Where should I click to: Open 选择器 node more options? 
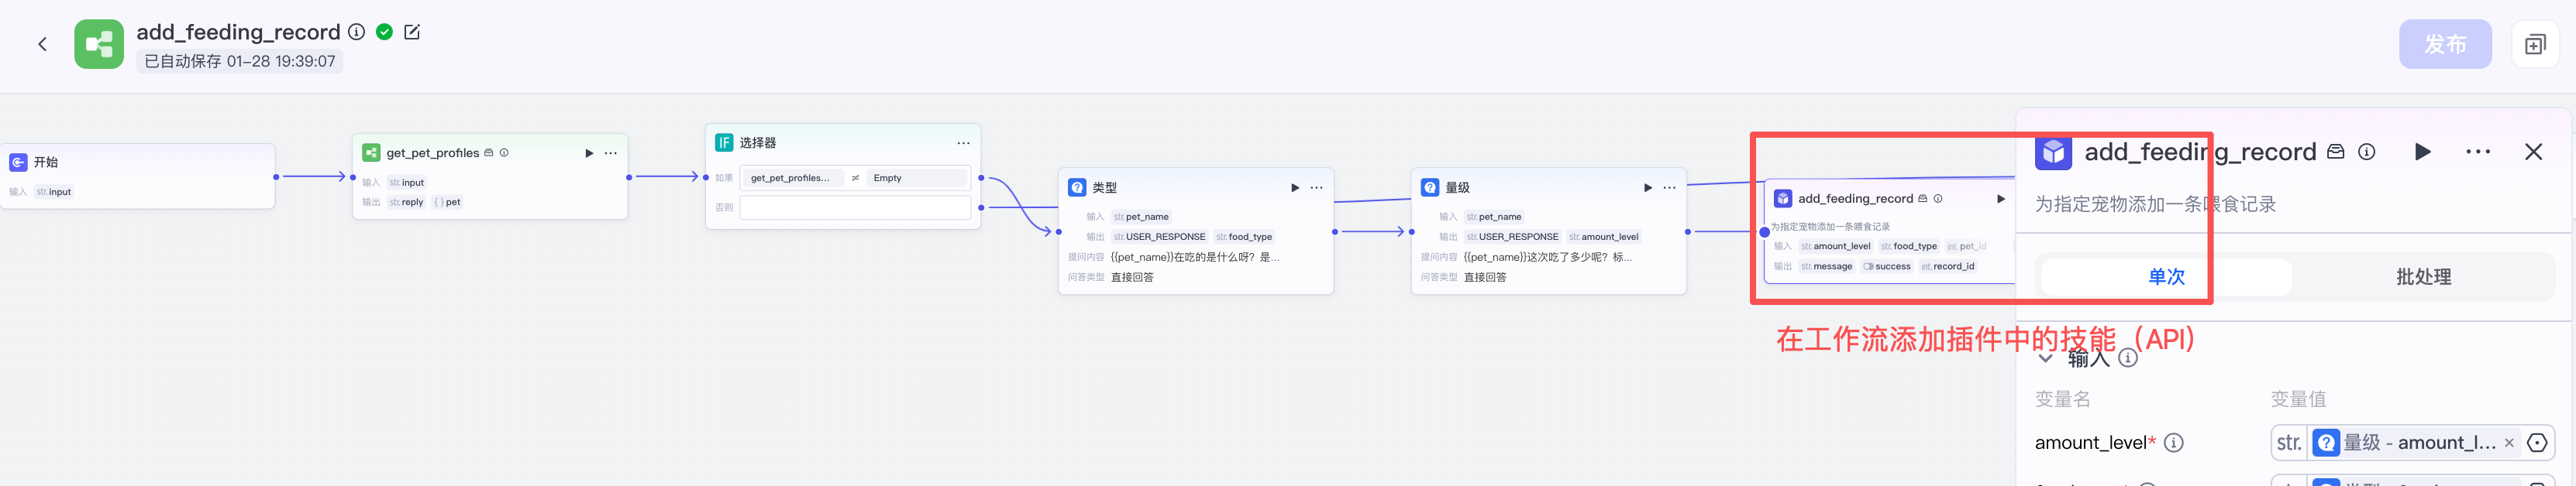pyautogui.click(x=963, y=142)
